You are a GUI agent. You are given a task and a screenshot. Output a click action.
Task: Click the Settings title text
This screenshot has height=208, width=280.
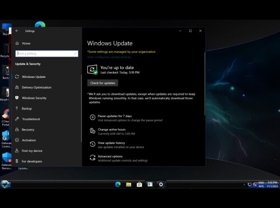click(x=30, y=31)
